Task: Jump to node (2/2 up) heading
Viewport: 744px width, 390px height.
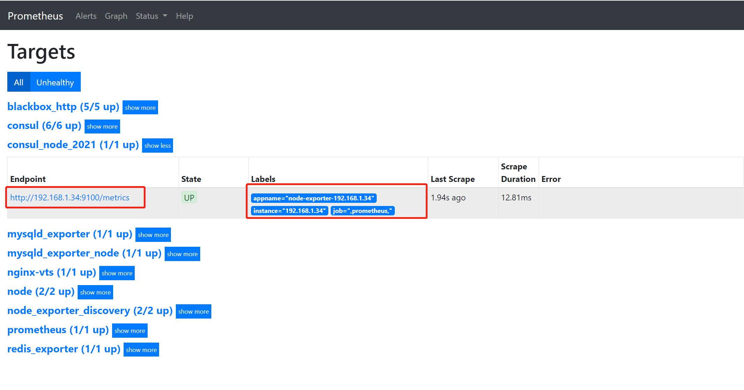Action: pos(41,291)
